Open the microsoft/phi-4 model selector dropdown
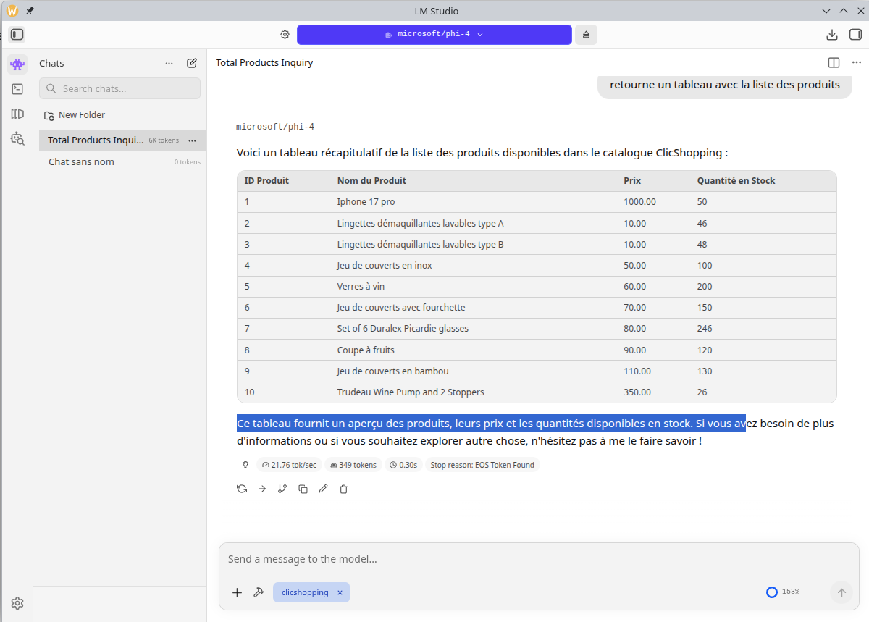The image size is (869, 622). 434,35
